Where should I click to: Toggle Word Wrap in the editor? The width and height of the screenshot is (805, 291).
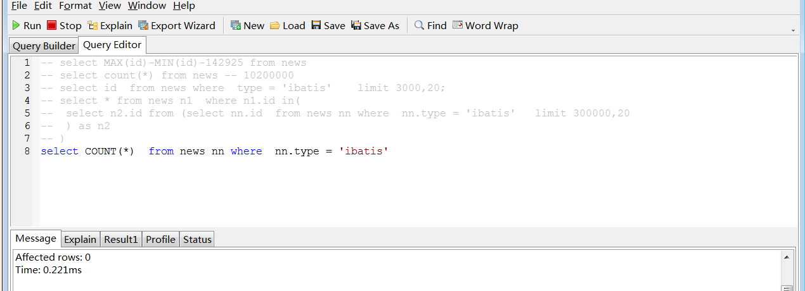[485, 26]
